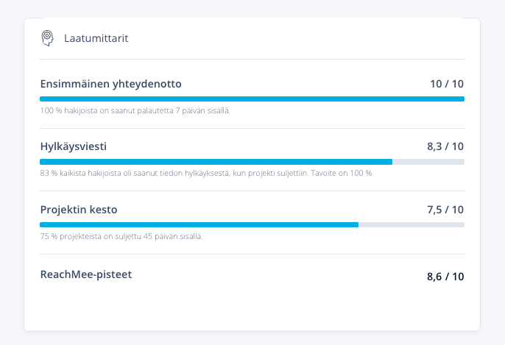Click the head-with-gear Laatumittarit icon
The image size is (505, 345).
click(x=47, y=38)
